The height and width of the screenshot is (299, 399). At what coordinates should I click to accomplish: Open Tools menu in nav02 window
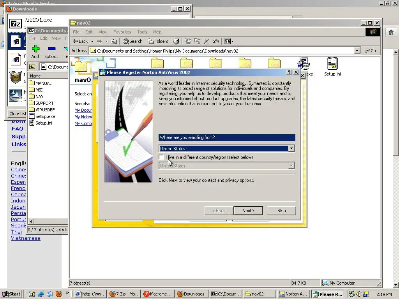142,32
